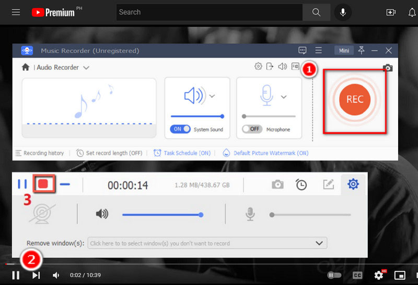Adjust recording bar system volume slider

[163, 215]
